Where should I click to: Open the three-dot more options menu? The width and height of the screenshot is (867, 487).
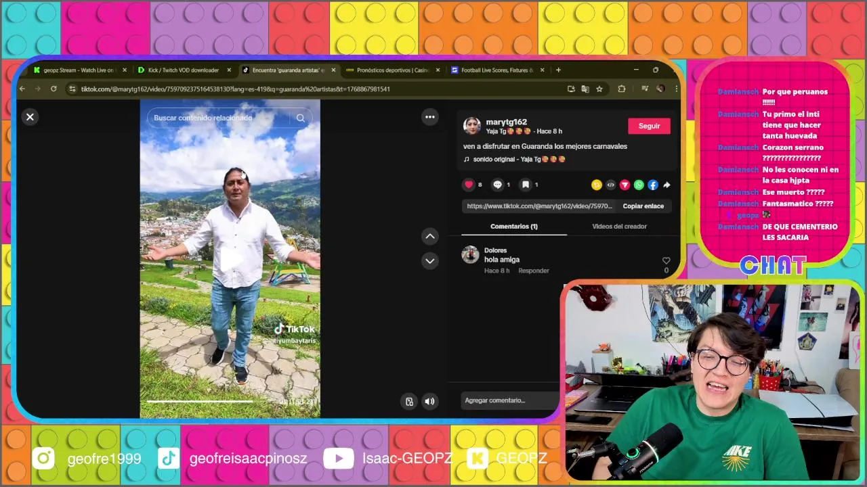429,117
